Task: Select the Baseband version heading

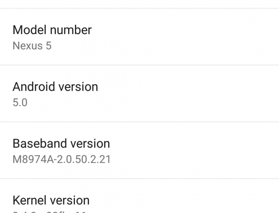Action: [x=61, y=144]
